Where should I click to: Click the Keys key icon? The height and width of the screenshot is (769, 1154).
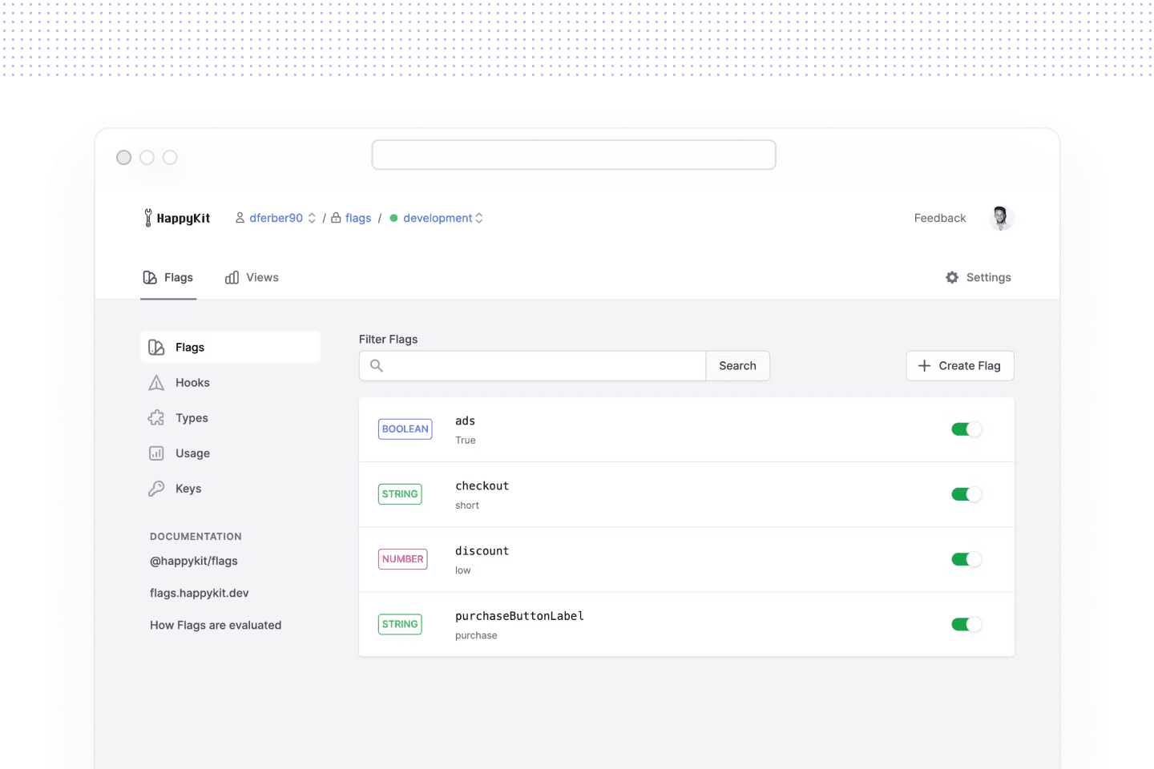click(156, 489)
